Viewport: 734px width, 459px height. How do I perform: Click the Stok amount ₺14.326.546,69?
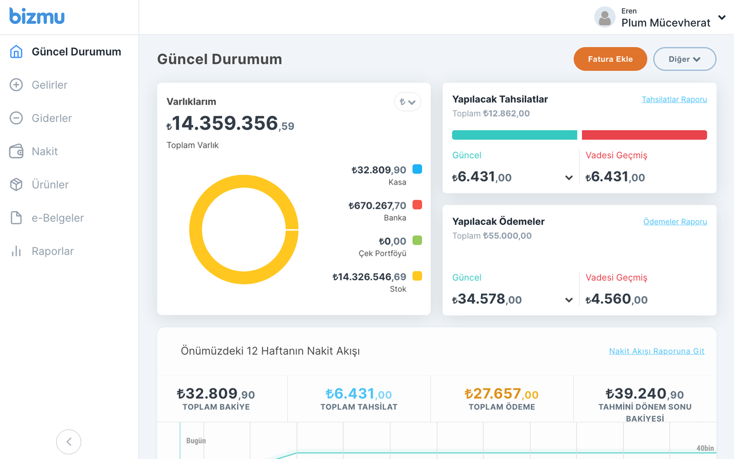[370, 277]
